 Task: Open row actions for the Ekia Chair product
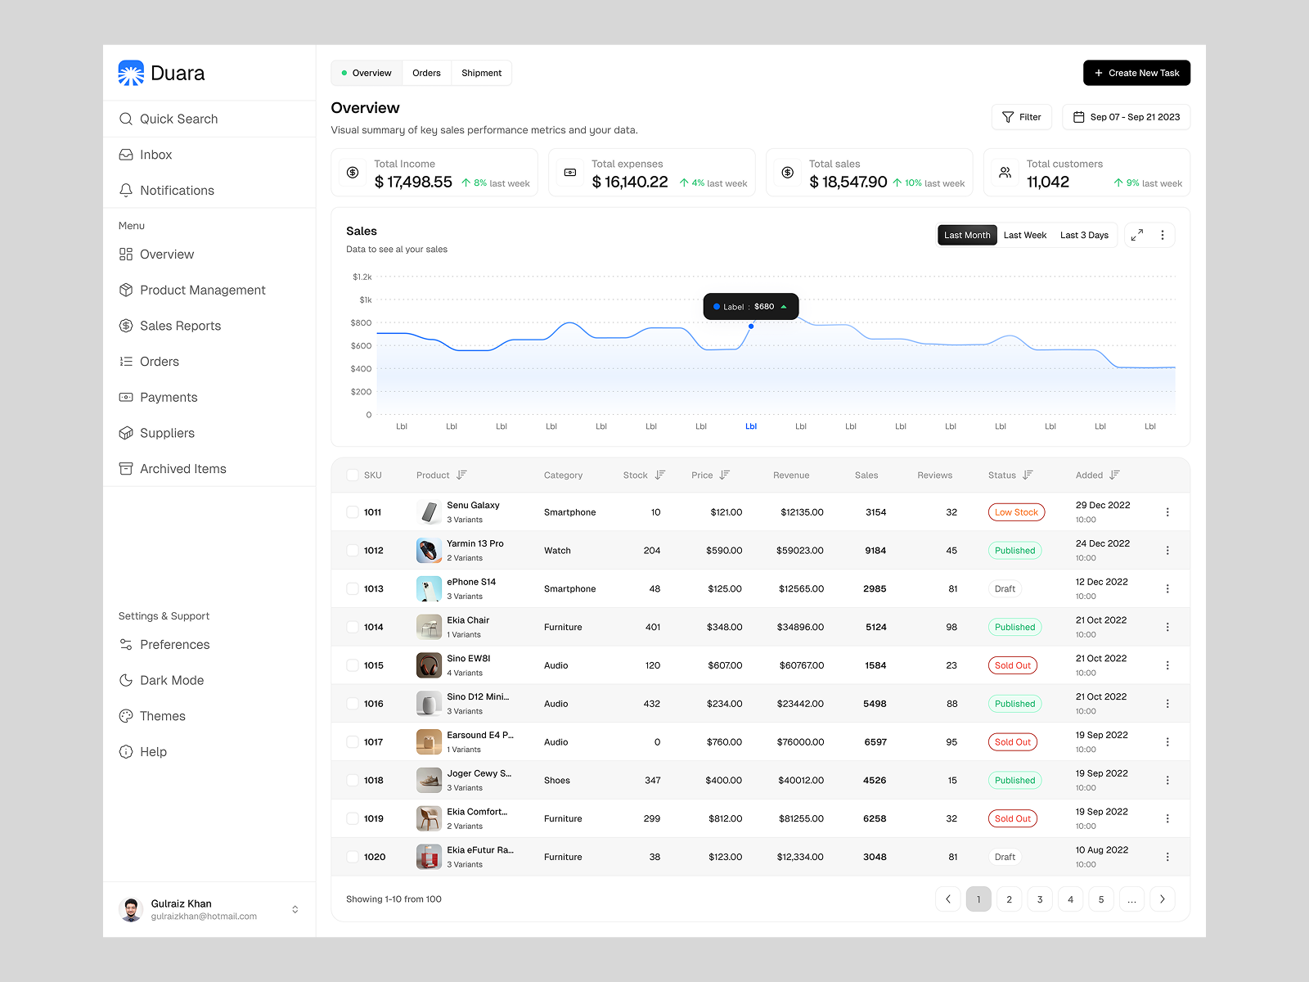1167,627
